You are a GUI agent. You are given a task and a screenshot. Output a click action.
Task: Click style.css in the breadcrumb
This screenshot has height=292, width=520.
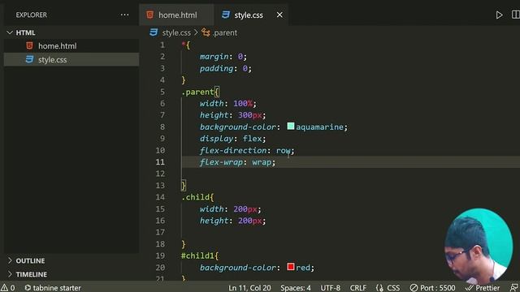[x=176, y=32]
